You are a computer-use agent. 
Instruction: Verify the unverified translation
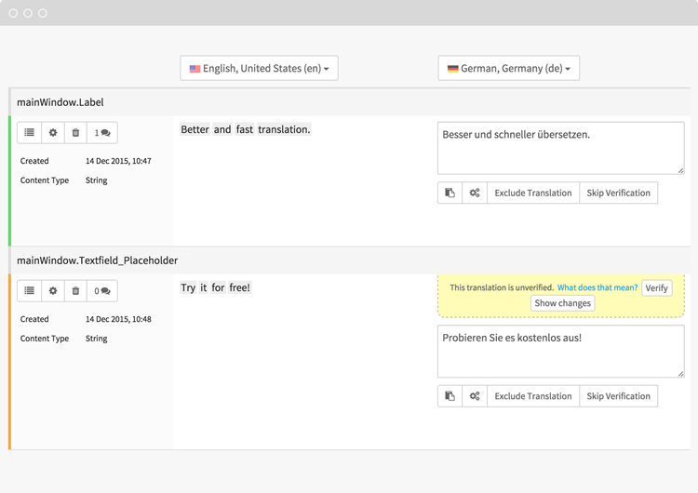656,288
